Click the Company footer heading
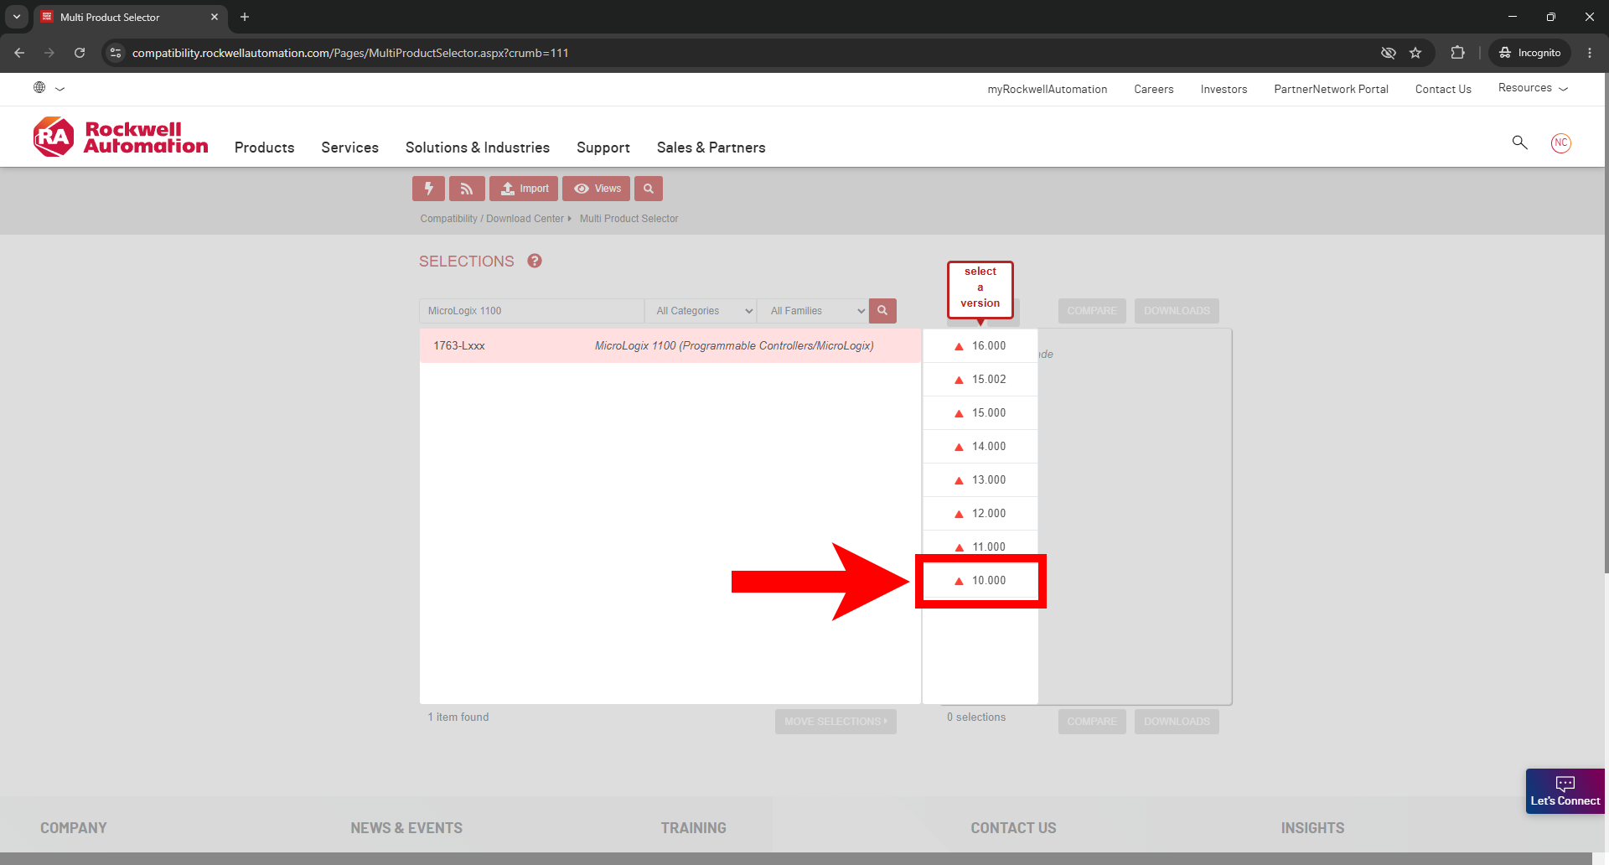Image resolution: width=1609 pixels, height=865 pixels. pyautogui.click(x=74, y=828)
